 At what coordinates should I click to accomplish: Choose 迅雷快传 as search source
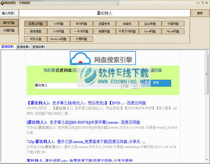tap(104, 24)
